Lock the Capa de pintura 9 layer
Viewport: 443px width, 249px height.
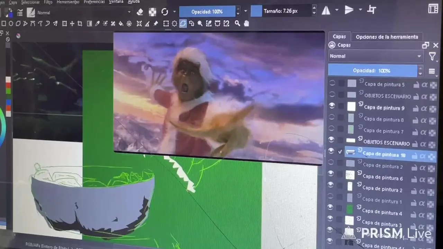coord(416,108)
